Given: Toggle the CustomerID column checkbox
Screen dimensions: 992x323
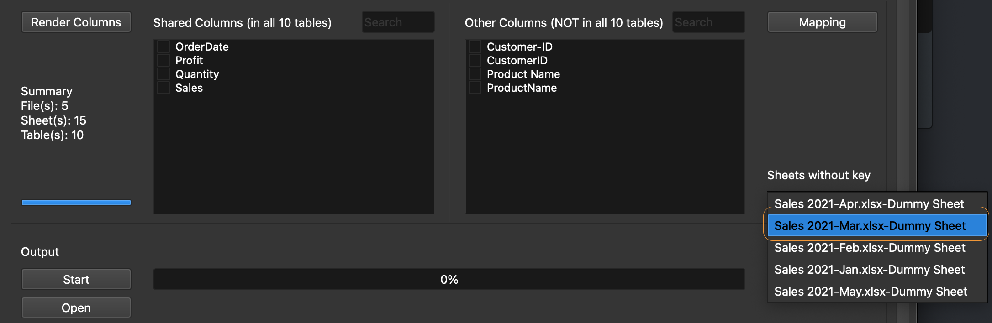Looking at the screenshot, I should tap(475, 61).
